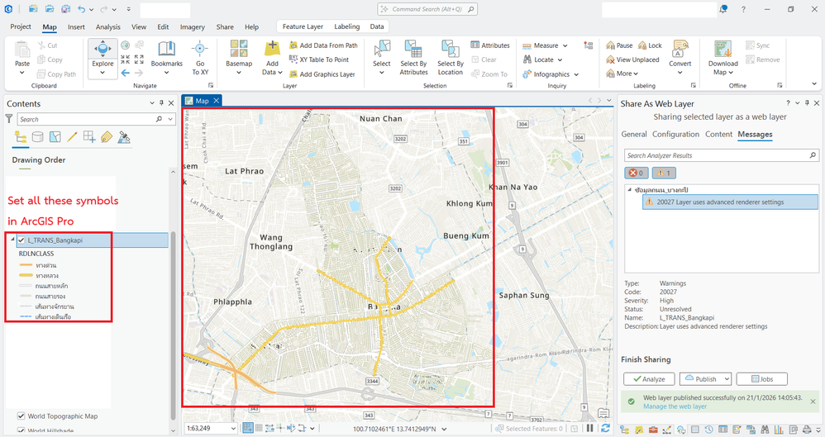Image resolution: width=825 pixels, height=437 pixels.
Task: Open the Analysis ribbon tab
Action: pos(107,26)
